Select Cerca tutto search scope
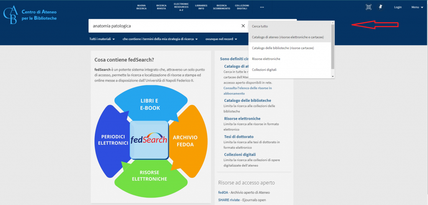428x205 pixels. pyautogui.click(x=260, y=26)
